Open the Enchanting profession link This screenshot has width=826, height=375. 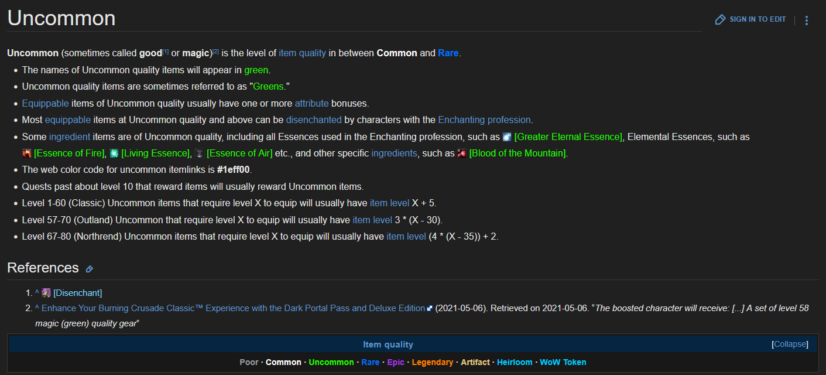tap(484, 120)
